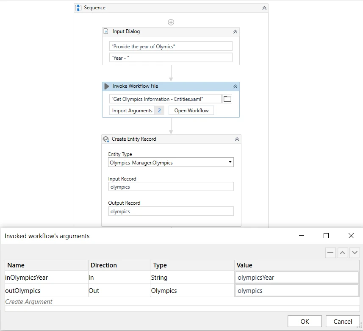Click the olympicsYear value field
The width and height of the screenshot is (363, 331).
pyautogui.click(x=297, y=278)
